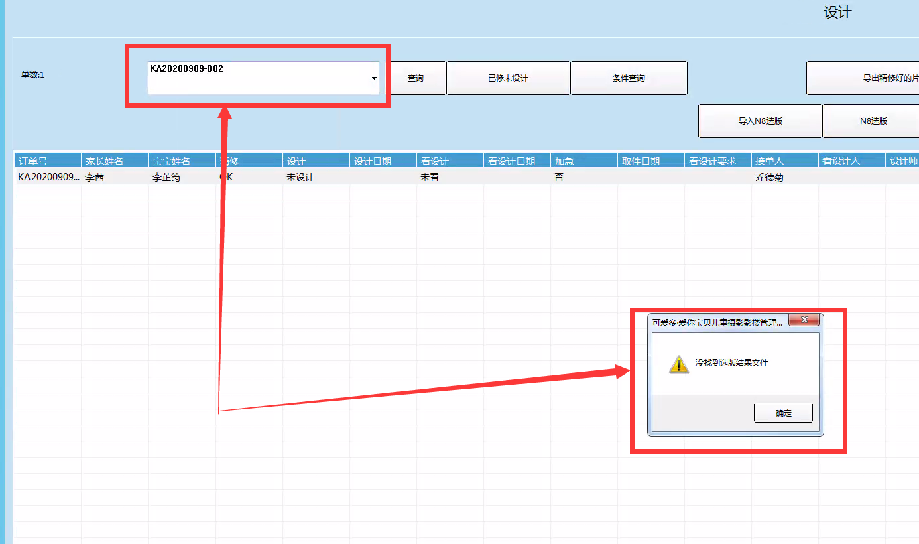Click the 看设计日期 column header
919x544 pixels.
517,161
